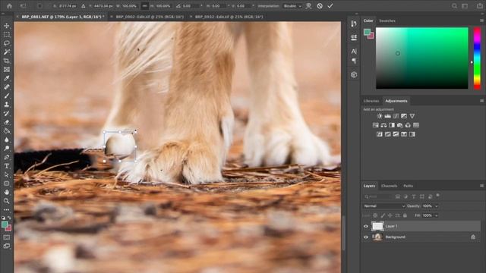Open the Color panel menu

pos(481,20)
